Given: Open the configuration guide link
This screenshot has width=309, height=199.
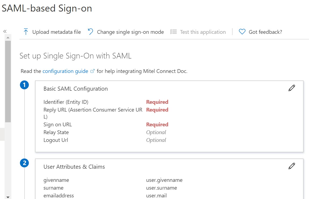Looking at the screenshot, I should pyautogui.click(x=65, y=71).
